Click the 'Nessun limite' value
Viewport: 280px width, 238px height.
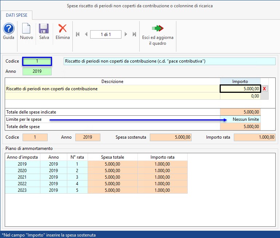coord(240,119)
